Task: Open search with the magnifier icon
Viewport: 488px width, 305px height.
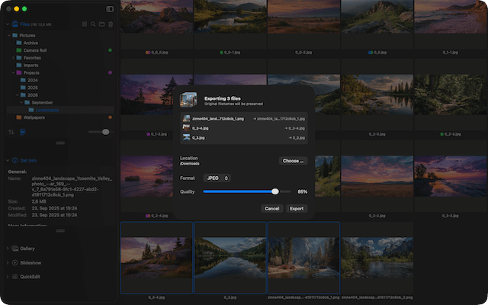Action: (x=93, y=24)
